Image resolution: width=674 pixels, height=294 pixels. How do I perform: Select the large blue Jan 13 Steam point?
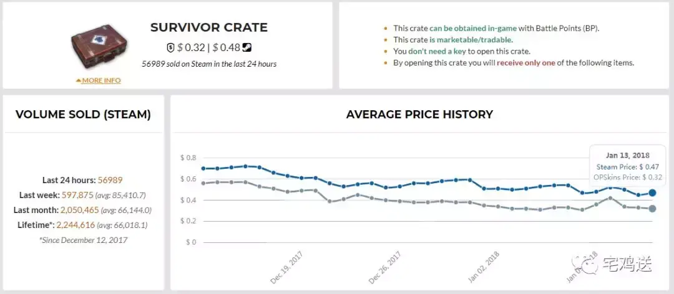(x=652, y=193)
